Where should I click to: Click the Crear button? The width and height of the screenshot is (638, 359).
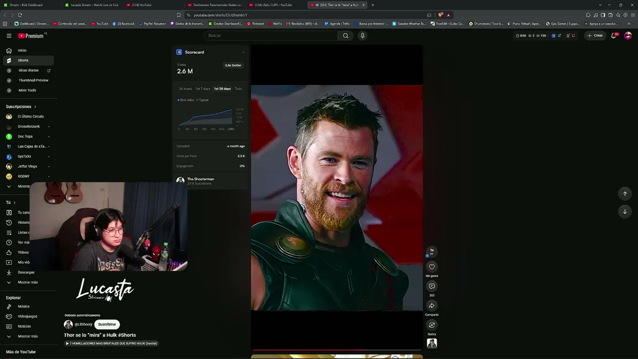pos(595,35)
